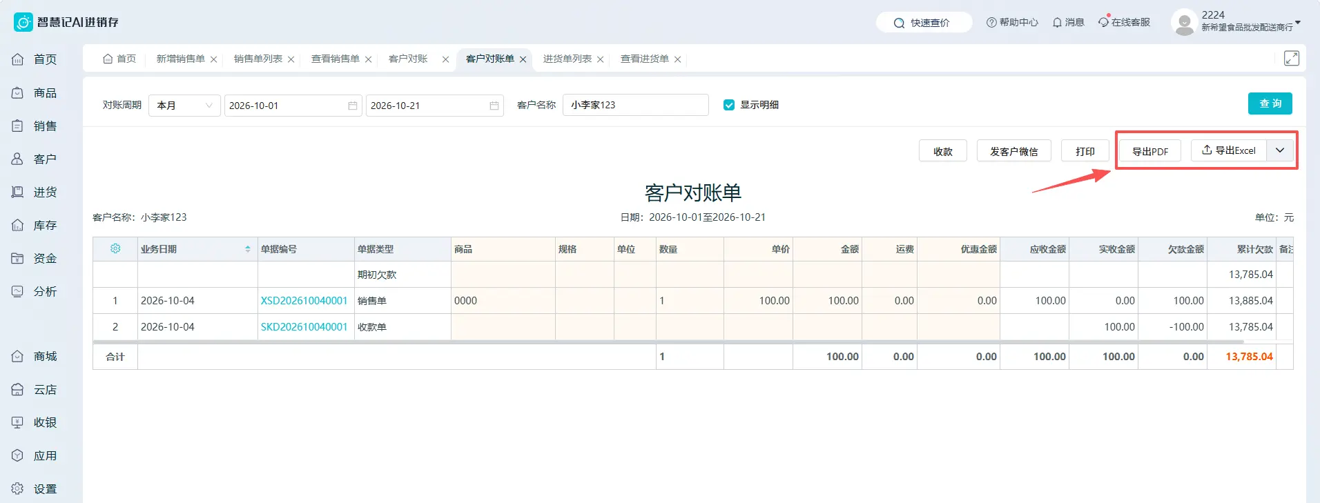Screen dimensions: 1320x503
Task: Open the account 2224 user menu
Action: click(x=1236, y=22)
